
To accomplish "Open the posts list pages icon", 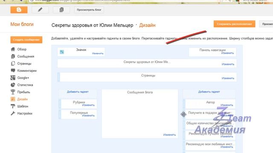I will [x=61, y=10].
